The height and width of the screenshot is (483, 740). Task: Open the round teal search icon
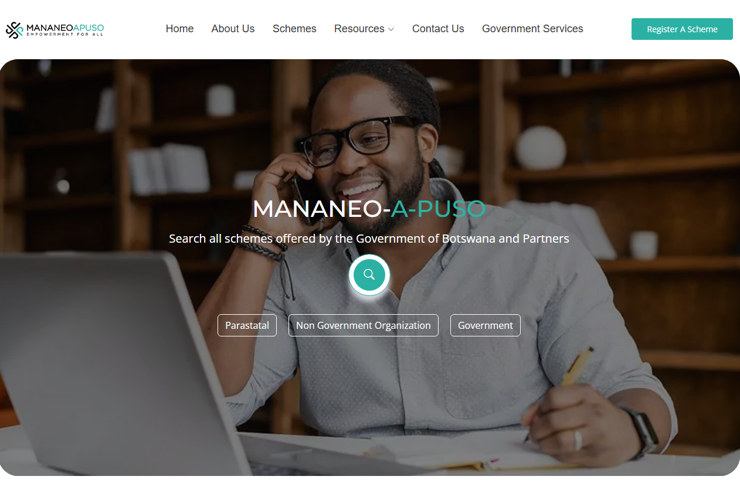tap(369, 274)
